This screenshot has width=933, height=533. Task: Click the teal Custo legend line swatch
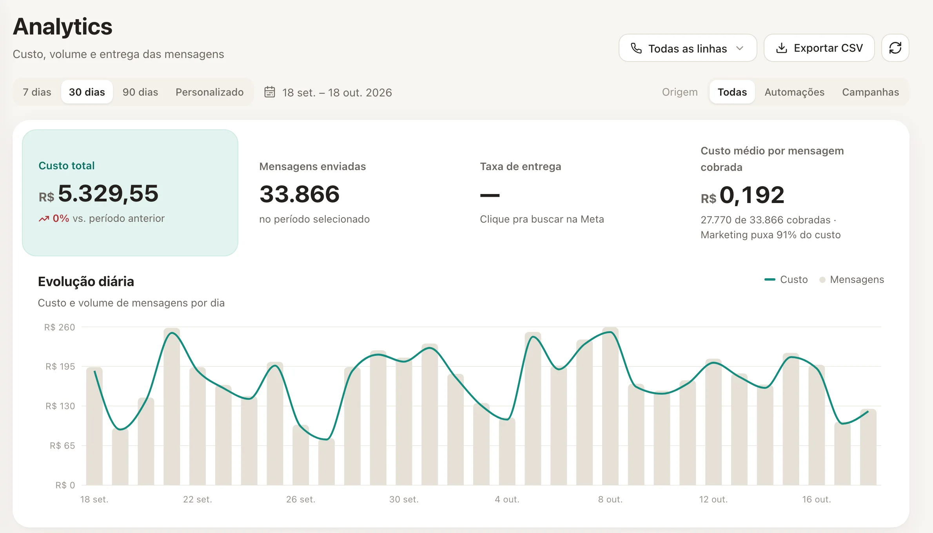click(x=770, y=279)
